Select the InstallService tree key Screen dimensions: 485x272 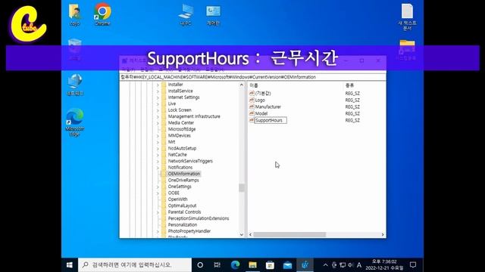[180, 91]
